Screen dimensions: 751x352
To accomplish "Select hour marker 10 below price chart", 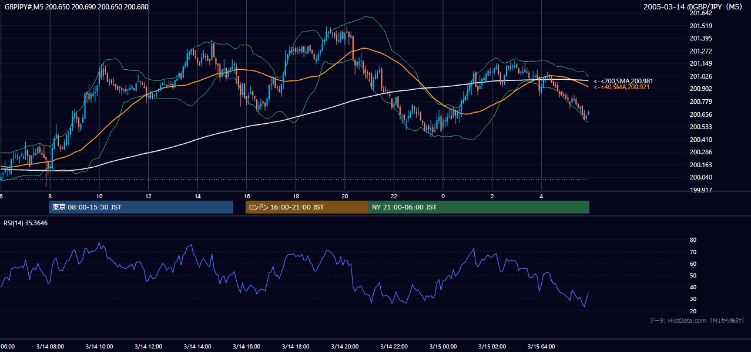I will [x=99, y=197].
